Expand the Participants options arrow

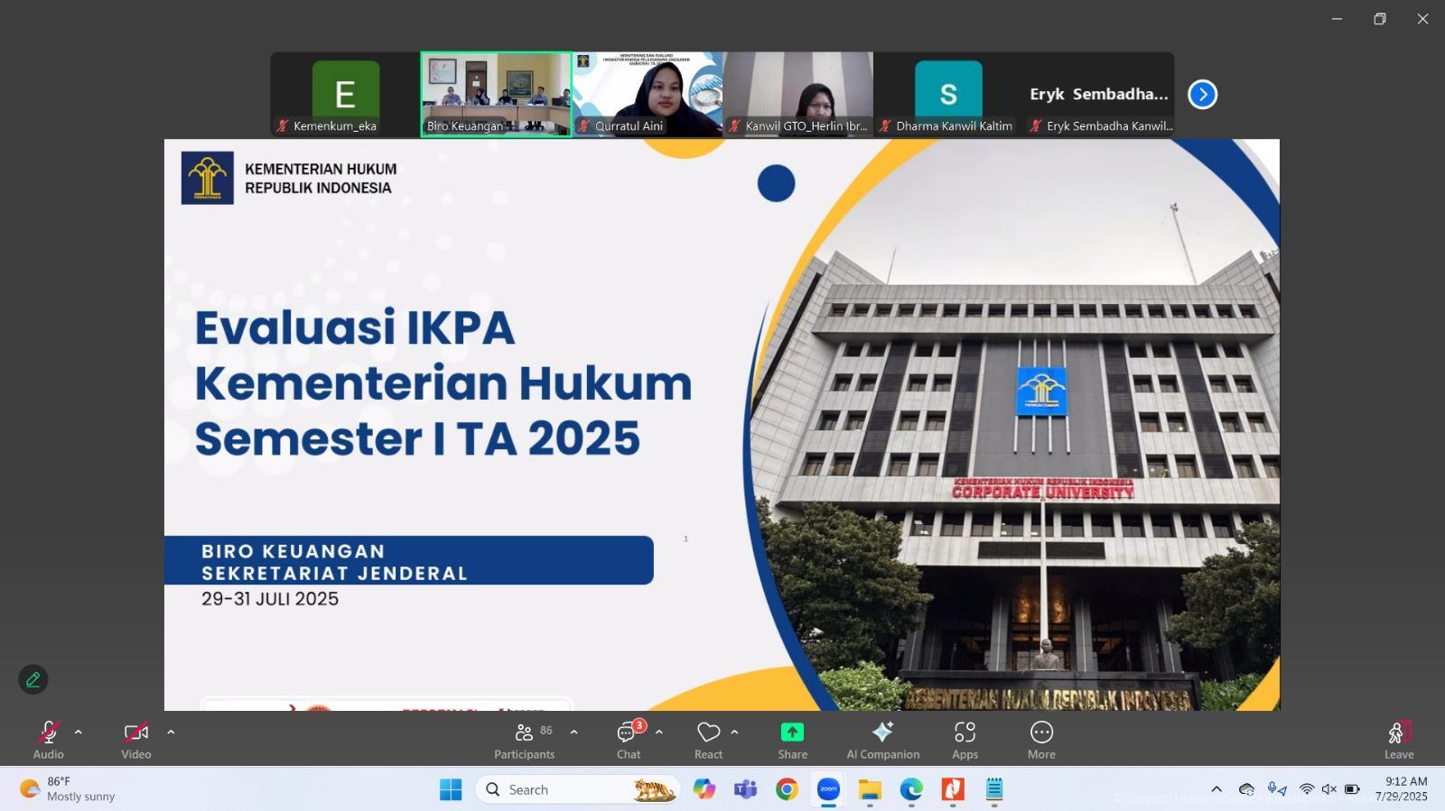(x=573, y=733)
